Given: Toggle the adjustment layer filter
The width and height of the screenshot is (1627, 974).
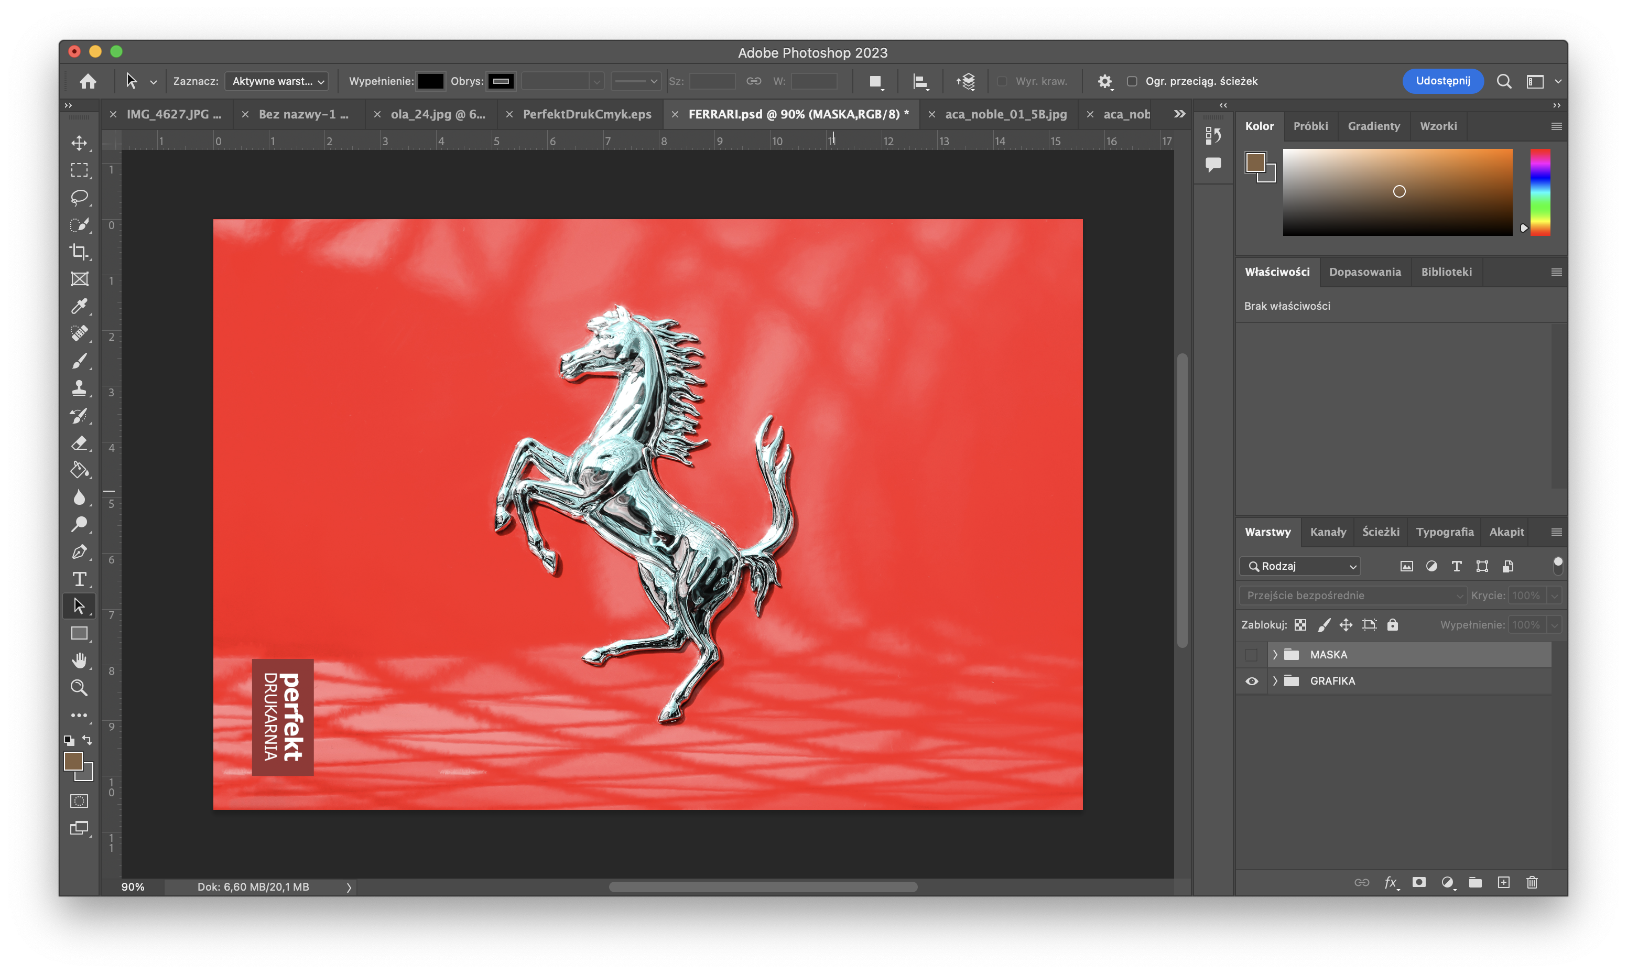Looking at the screenshot, I should click(x=1431, y=566).
